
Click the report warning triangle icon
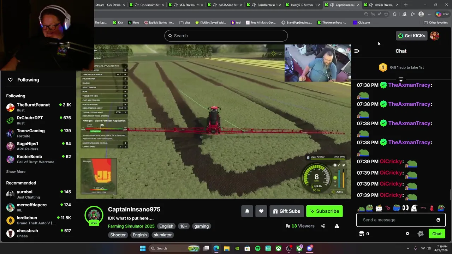[337, 226]
